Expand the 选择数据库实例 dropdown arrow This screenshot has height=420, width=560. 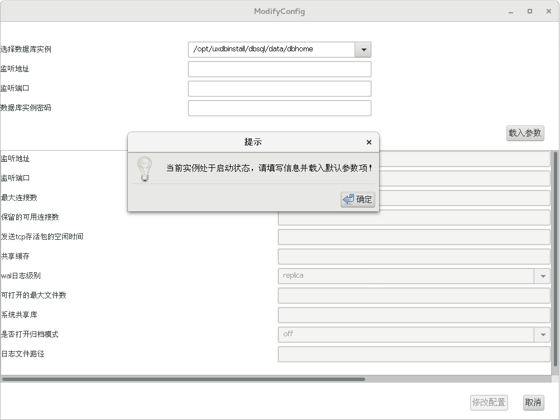[363, 50]
